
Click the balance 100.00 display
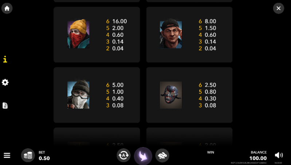click(258, 158)
